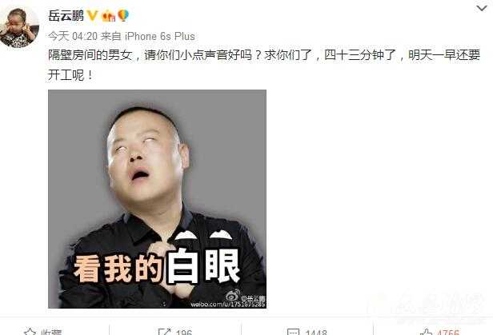Open the 岳云鹏 username link
Image resolution: width=493 pixels, height=335 pixels.
click(x=66, y=15)
